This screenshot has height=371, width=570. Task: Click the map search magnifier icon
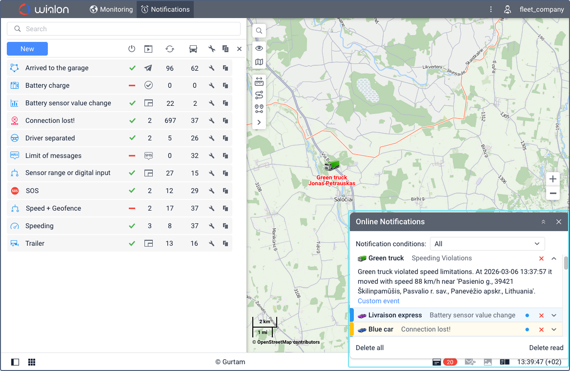point(259,31)
